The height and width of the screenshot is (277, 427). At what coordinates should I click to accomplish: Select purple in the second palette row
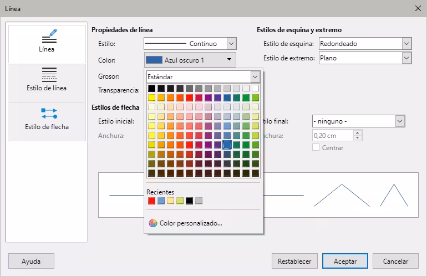pyautogui.click(x=208, y=98)
